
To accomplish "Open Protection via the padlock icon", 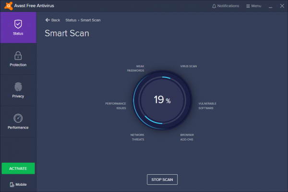I will (18, 55).
